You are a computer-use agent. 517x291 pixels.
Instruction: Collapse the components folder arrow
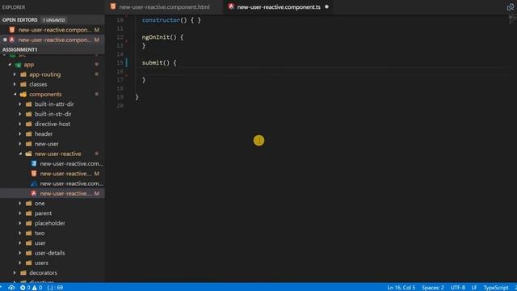pos(15,95)
